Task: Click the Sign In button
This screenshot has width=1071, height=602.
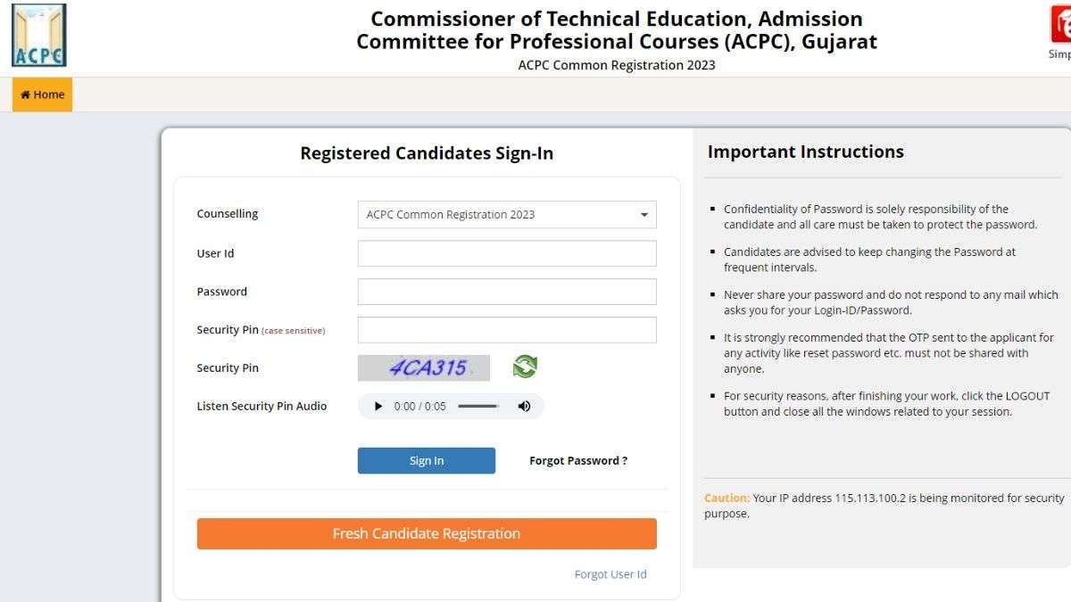Action: coord(427,460)
